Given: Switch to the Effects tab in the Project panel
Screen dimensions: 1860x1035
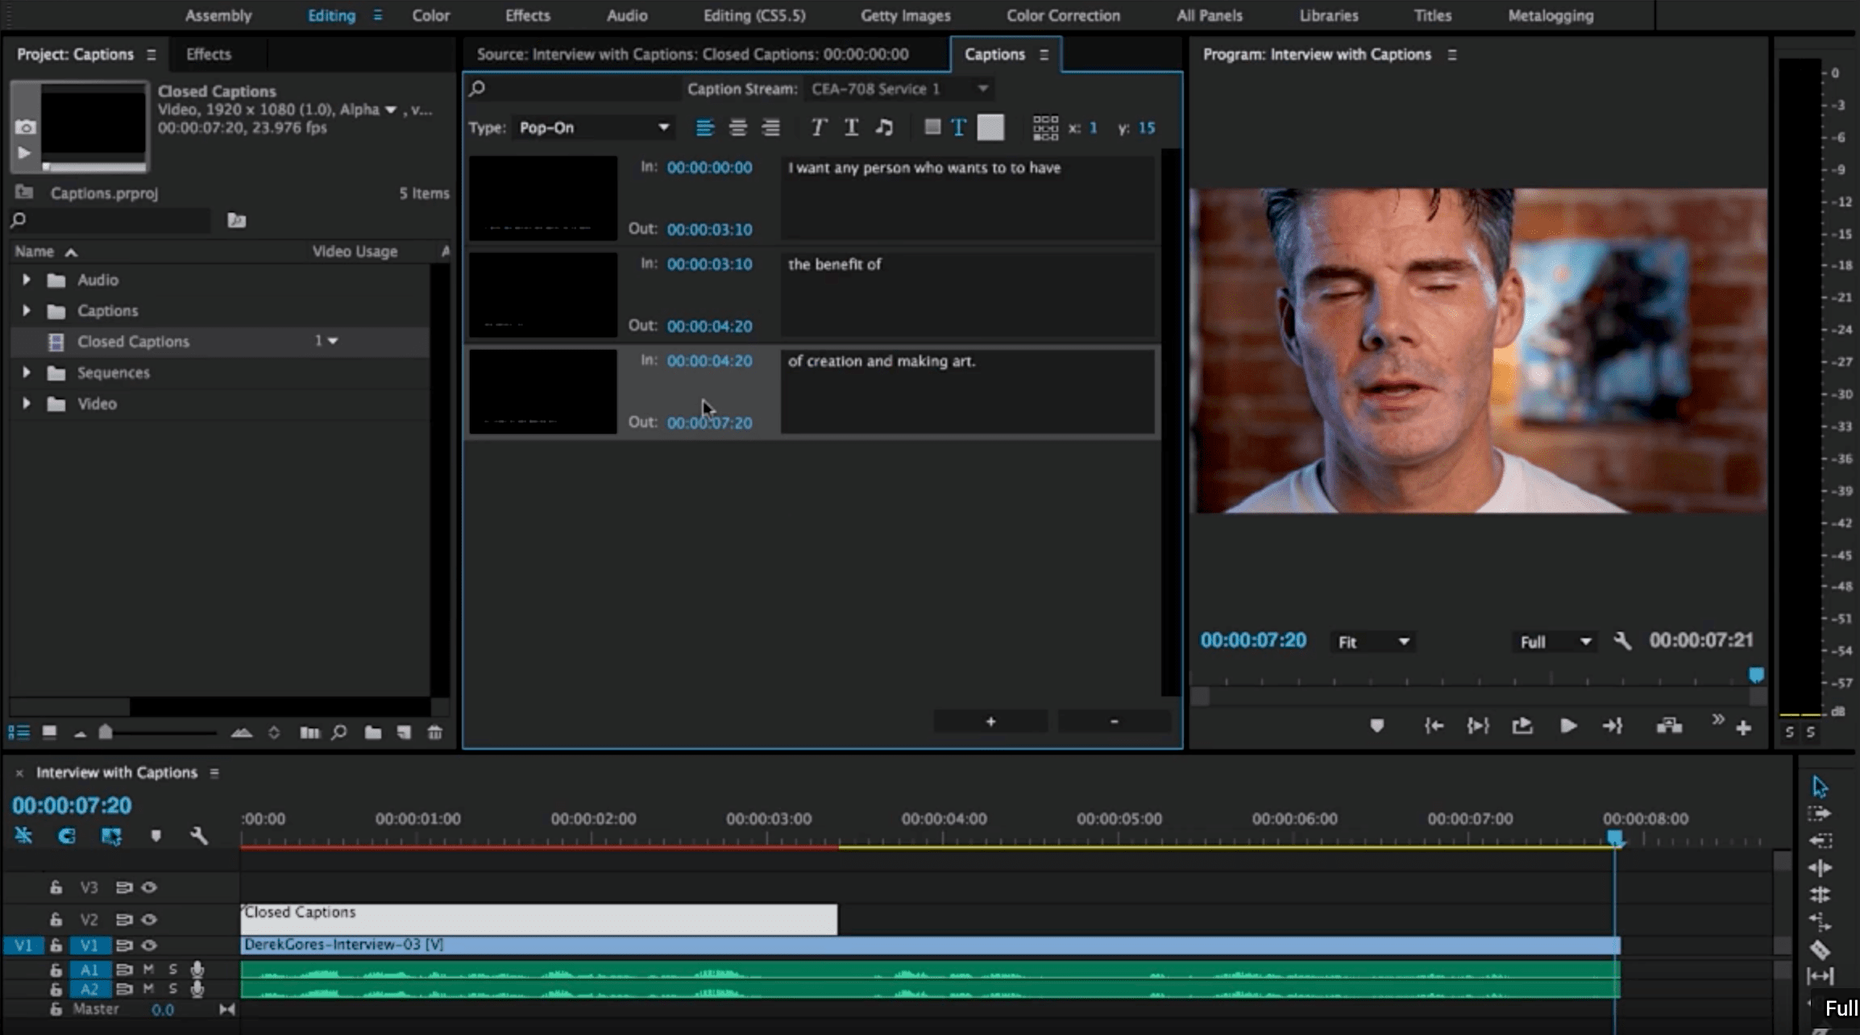Looking at the screenshot, I should pyautogui.click(x=208, y=54).
